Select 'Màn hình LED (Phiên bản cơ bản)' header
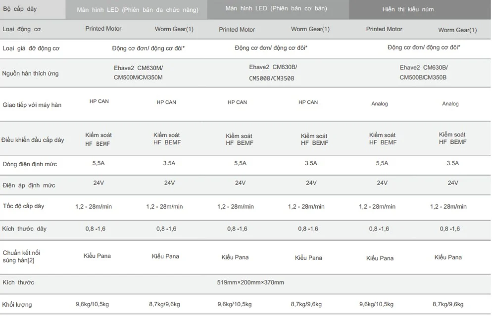 tap(276, 8)
